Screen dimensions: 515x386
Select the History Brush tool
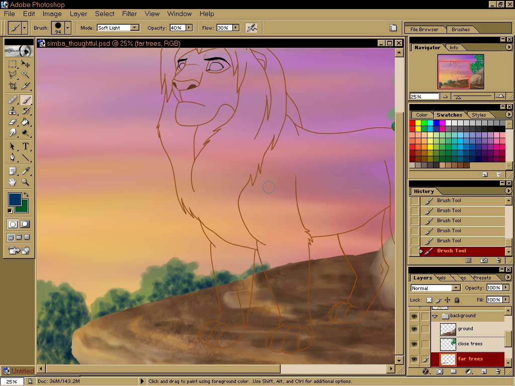click(x=25, y=111)
